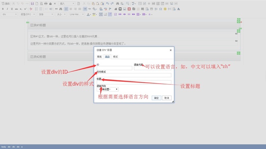This screenshot has height=149, width=266.
Task: Toggle Align Left
Action: 66,9
